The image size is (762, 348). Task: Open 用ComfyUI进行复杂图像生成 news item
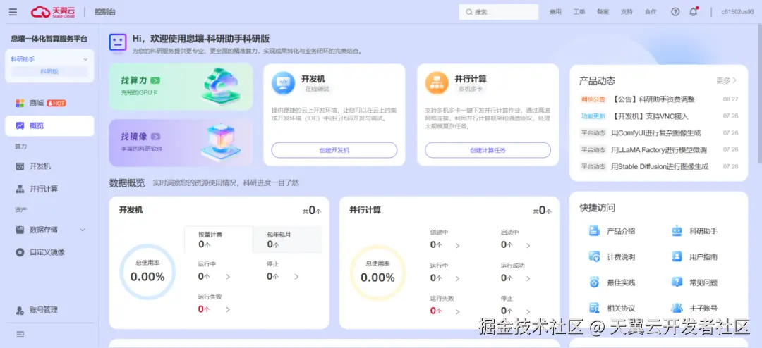[x=656, y=133]
